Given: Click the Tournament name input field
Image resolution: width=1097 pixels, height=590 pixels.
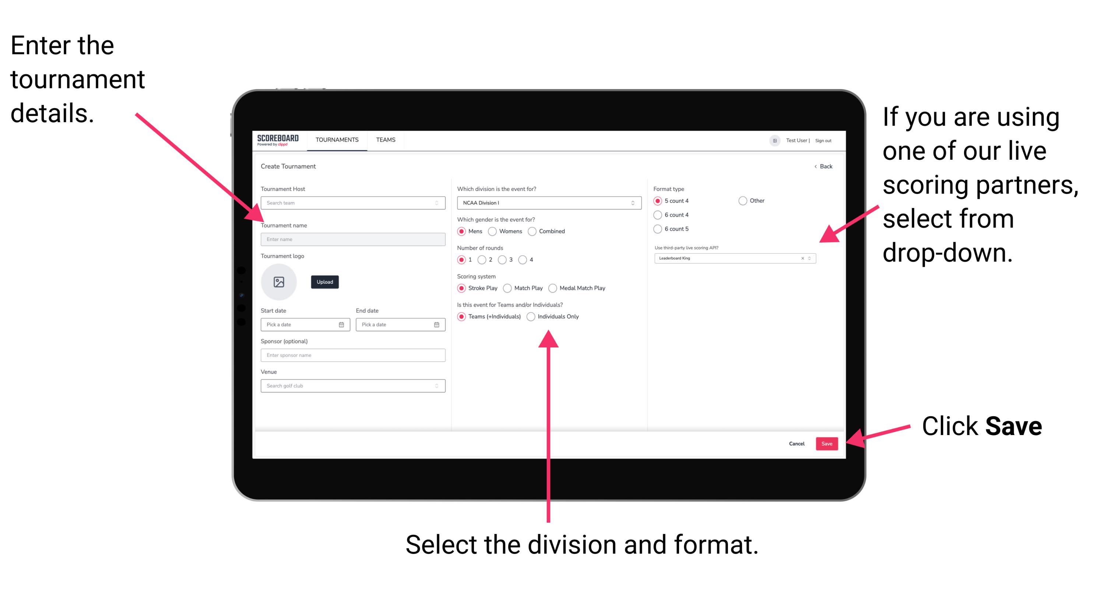Looking at the screenshot, I should coord(351,239).
